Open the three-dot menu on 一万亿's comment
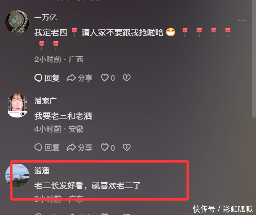Viewport: 256px width, 215px height. tap(242, 20)
